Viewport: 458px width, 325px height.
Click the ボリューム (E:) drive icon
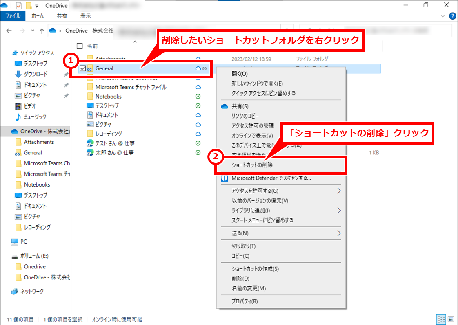point(15,257)
